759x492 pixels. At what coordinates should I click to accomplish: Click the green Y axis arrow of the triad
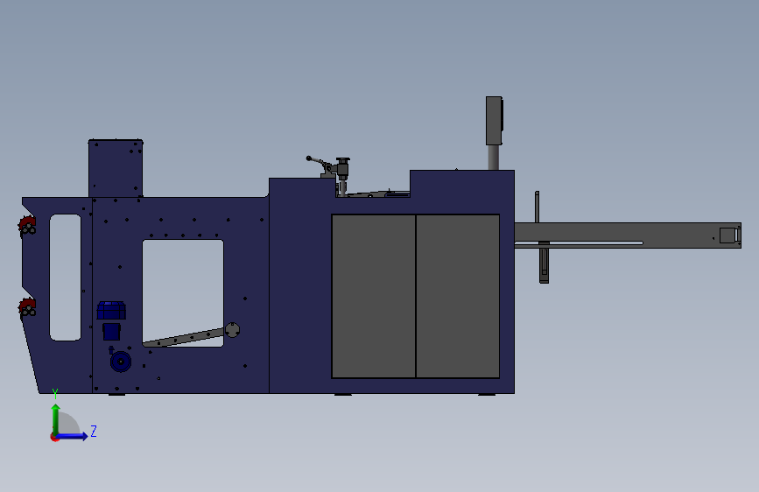(x=56, y=418)
